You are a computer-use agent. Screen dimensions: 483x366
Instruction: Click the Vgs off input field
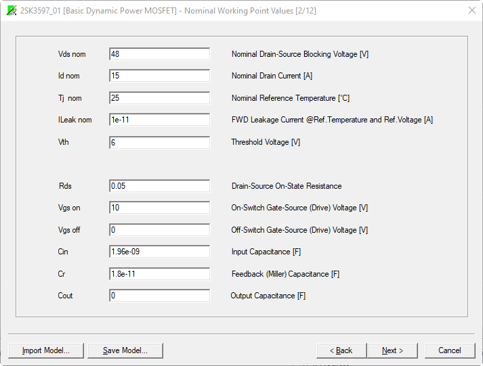coord(159,230)
